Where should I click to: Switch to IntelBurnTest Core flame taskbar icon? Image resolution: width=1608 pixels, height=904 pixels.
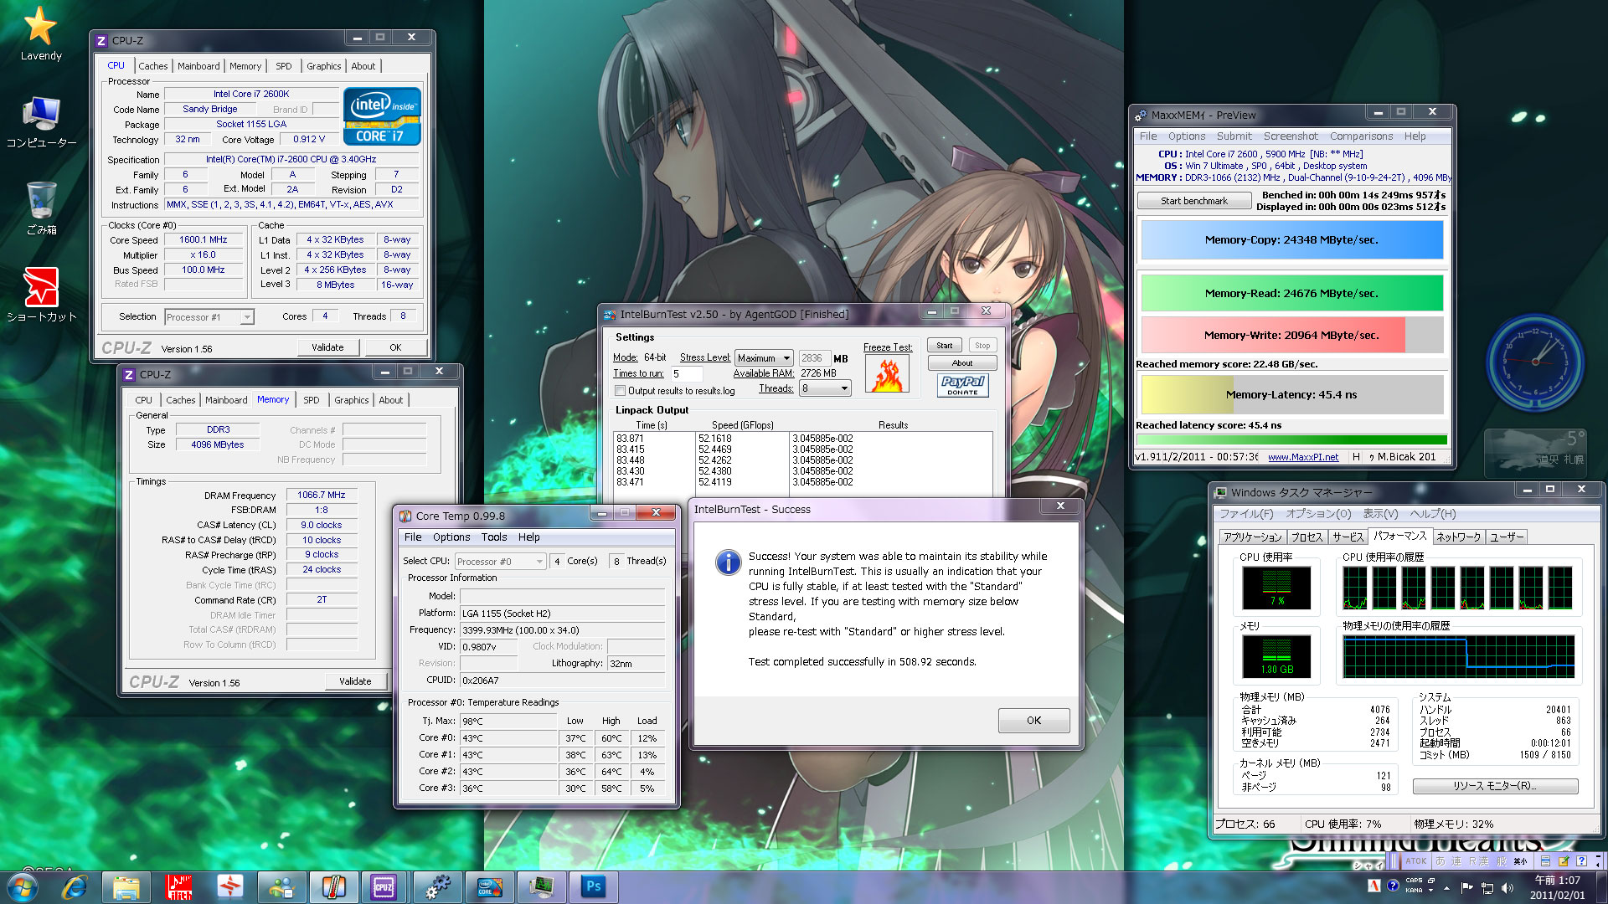click(489, 887)
